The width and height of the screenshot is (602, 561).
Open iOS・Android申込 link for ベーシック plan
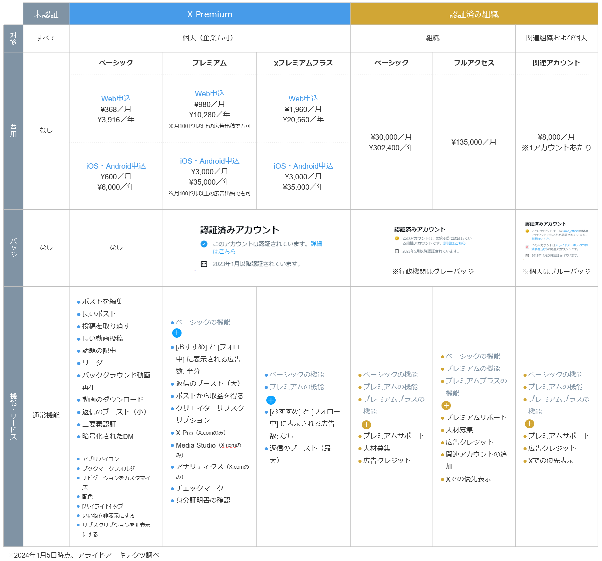[116, 166]
